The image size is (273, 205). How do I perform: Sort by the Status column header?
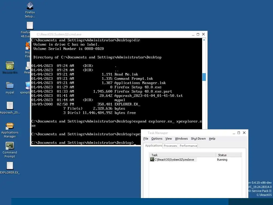pyautogui.click(x=228, y=155)
